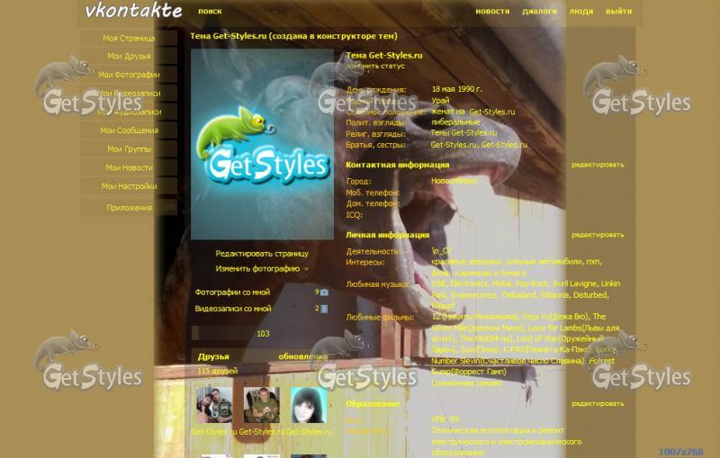Click редактировать next to Контактная информация
Viewport: 720px width, 458px height.
[x=598, y=165]
